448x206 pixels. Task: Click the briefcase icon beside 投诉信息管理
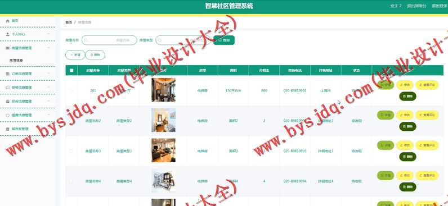(x=8, y=101)
